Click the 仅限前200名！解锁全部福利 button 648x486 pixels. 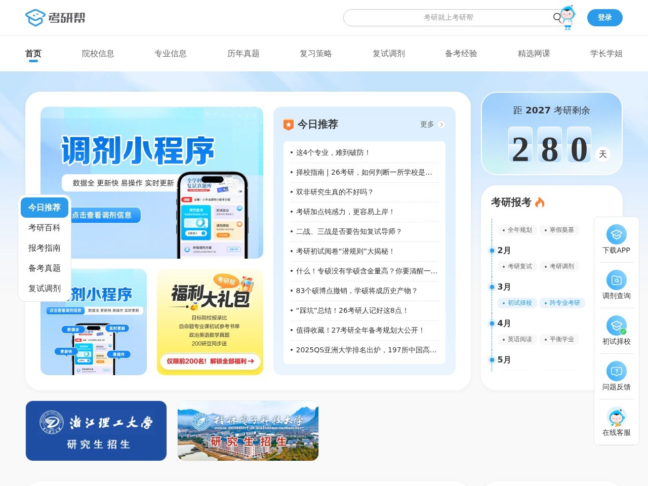(210, 361)
